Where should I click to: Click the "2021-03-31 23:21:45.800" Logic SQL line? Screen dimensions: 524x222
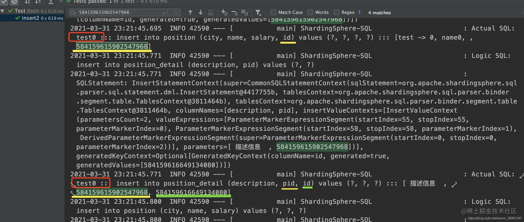tap(290, 202)
